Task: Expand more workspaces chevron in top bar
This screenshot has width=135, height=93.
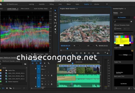Action: point(107,4)
